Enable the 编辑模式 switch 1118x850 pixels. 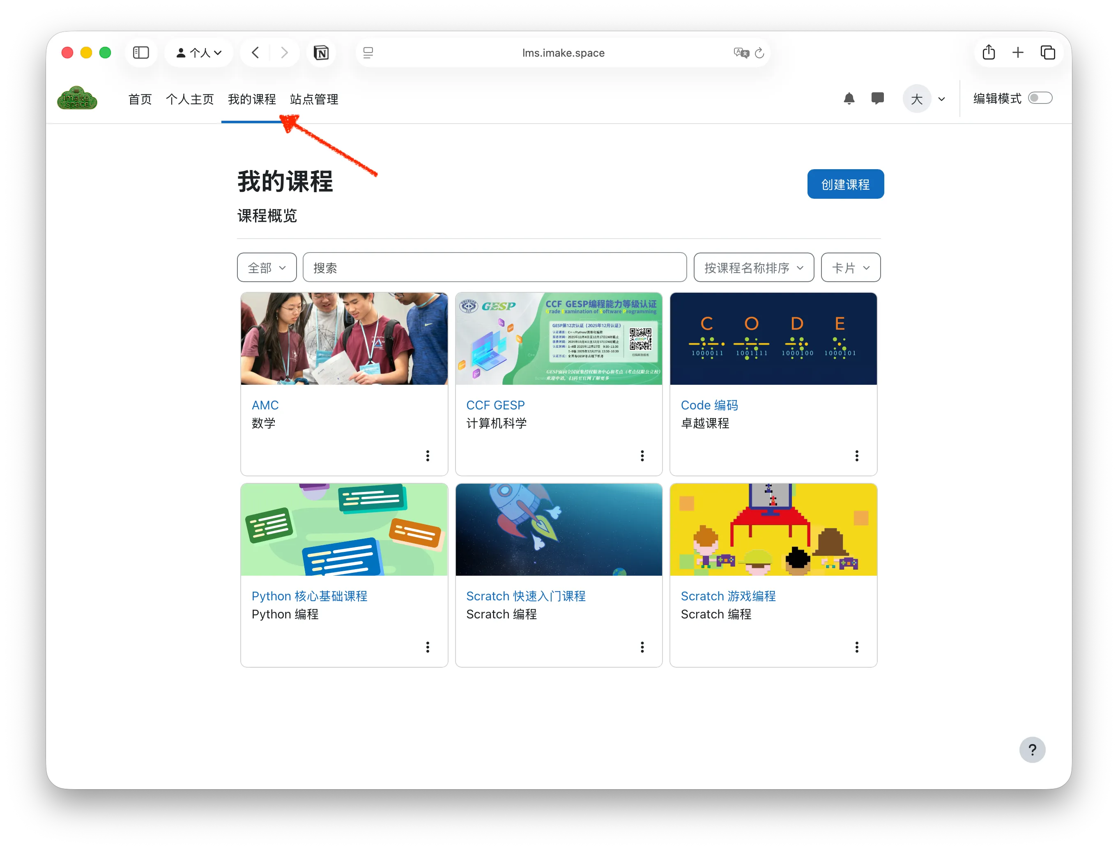tap(1040, 98)
